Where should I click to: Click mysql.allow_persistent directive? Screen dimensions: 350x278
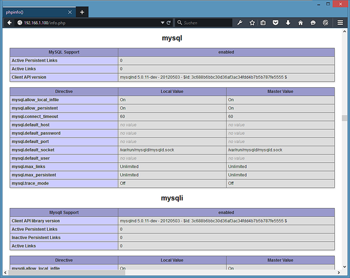click(35, 108)
